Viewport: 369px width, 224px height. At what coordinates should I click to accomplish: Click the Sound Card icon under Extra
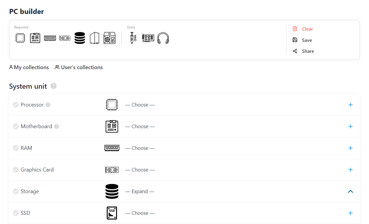pyautogui.click(x=148, y=38)
